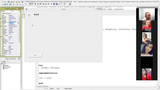Click Object Inspector scroll down arrow

[19, 54]
